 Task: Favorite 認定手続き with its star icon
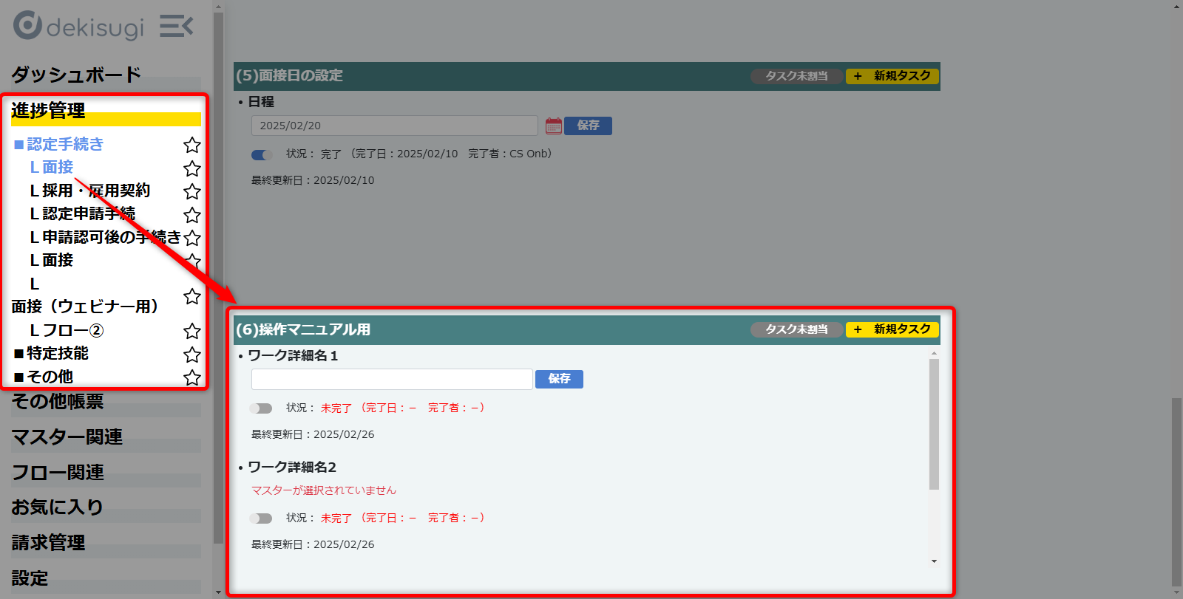click(x=192, y=145)
